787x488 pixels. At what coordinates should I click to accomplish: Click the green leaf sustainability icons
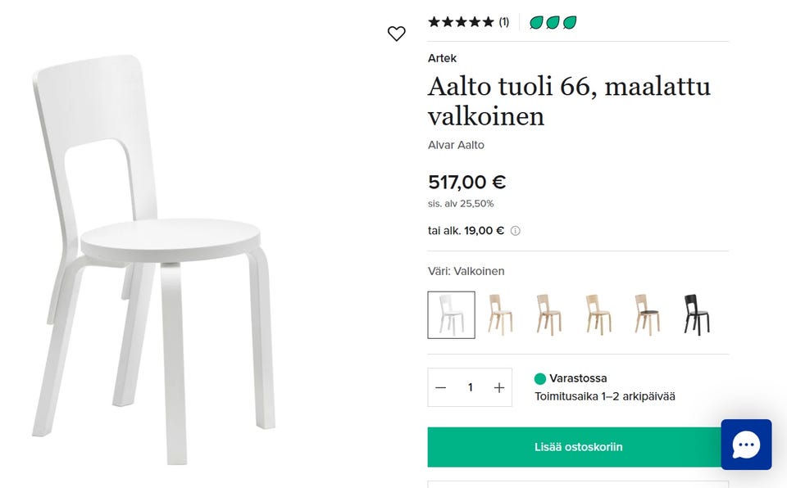tap(553, 22)
